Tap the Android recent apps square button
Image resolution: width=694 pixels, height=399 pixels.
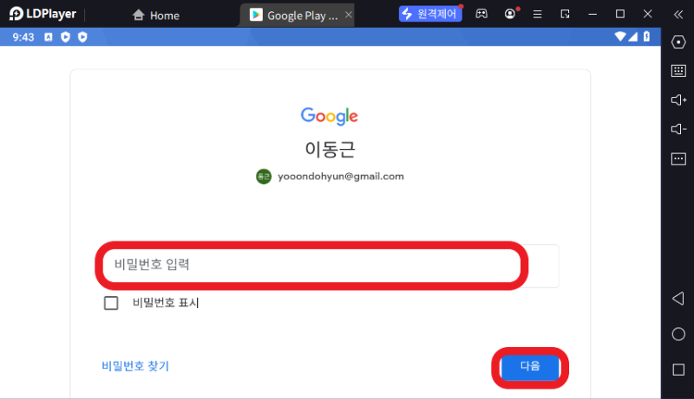[x=678, y=370]
